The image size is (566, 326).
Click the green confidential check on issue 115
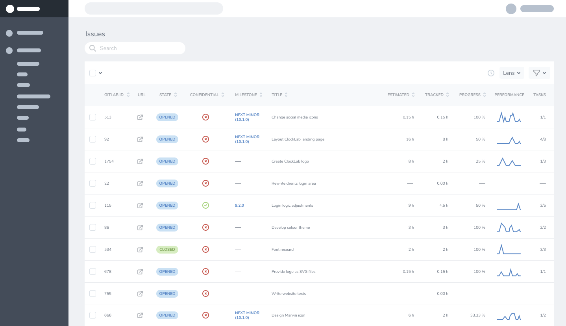click(205, 205)
